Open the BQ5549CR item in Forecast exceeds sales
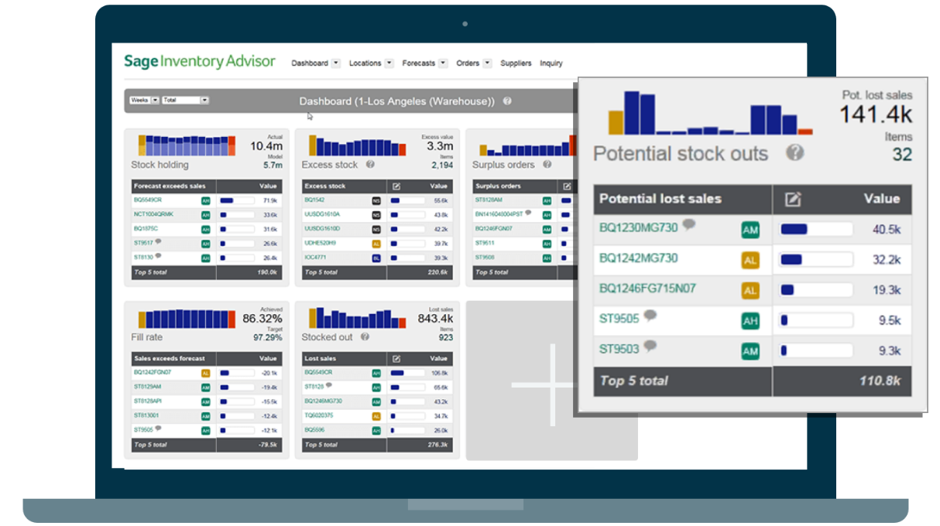The width and height of the screenshot is (940, 526). coord(147,200)
